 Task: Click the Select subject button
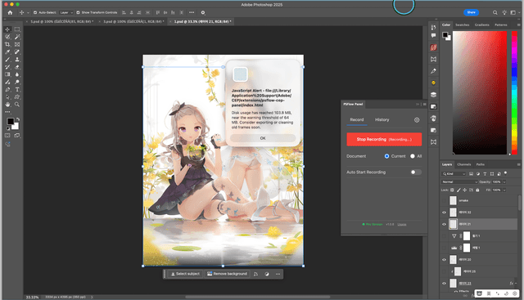coord(185,274)
